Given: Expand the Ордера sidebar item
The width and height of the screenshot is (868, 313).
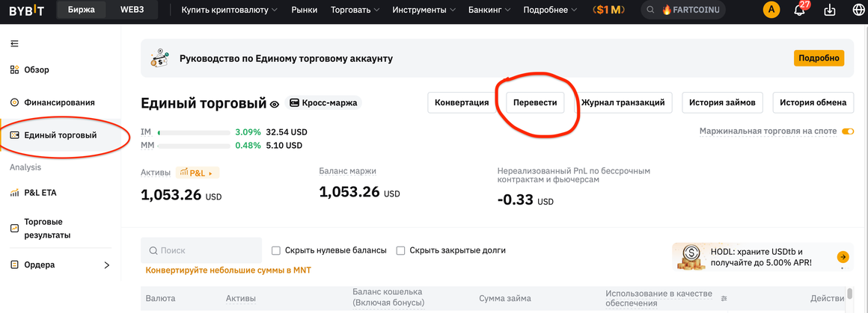Looking at the screenshot, I should [61, 265].
